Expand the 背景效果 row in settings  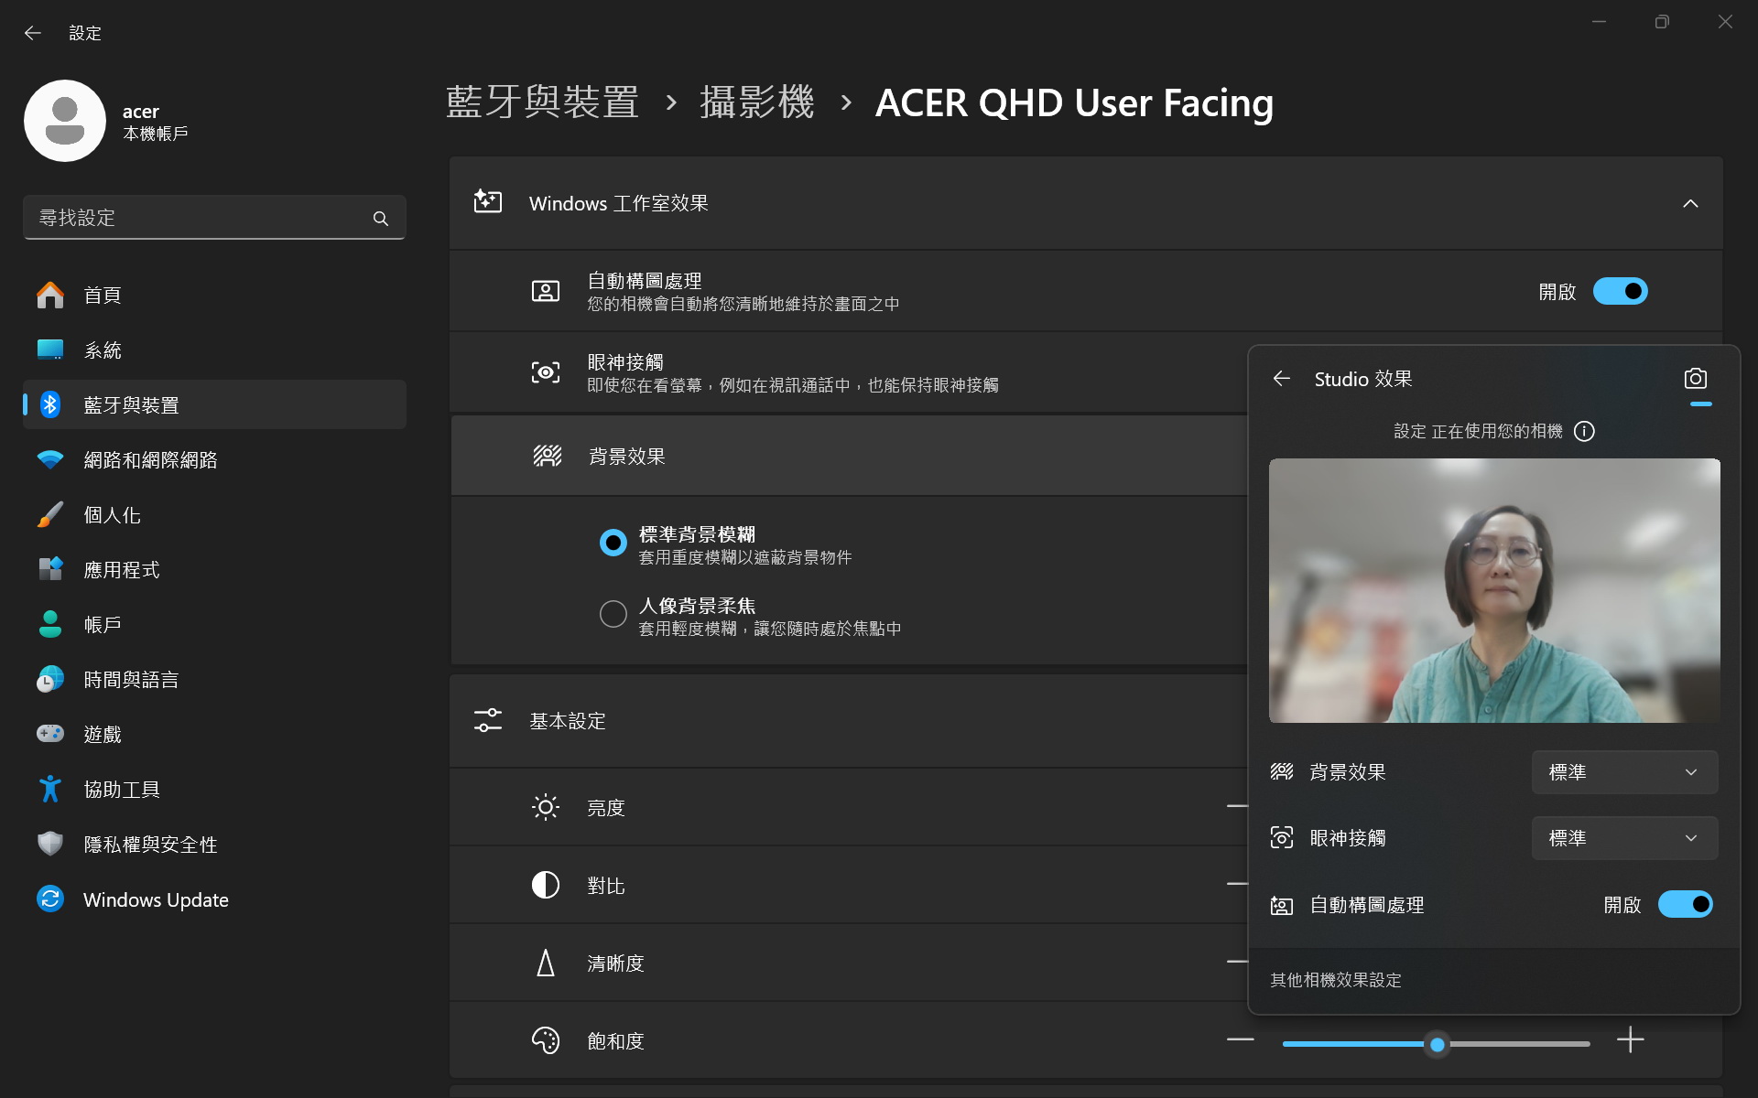click(849, 456)
